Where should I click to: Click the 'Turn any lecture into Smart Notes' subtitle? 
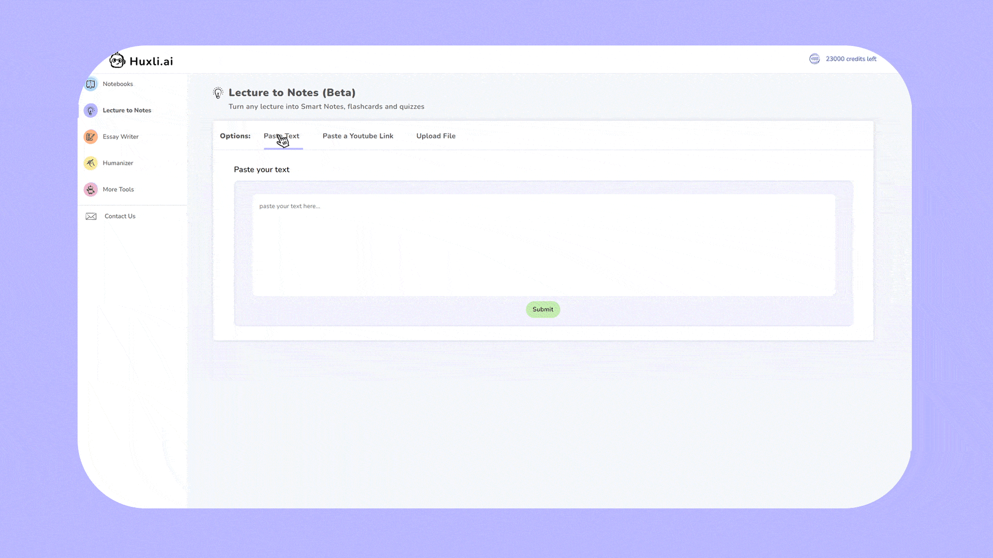tap(326, 106)
